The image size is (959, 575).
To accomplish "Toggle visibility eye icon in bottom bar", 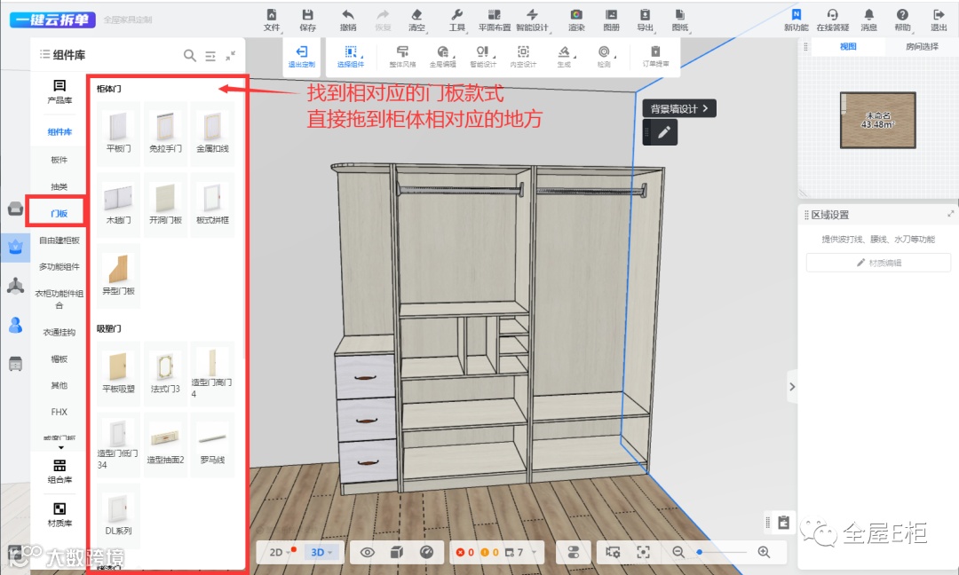I will click(x=367, y=553).
